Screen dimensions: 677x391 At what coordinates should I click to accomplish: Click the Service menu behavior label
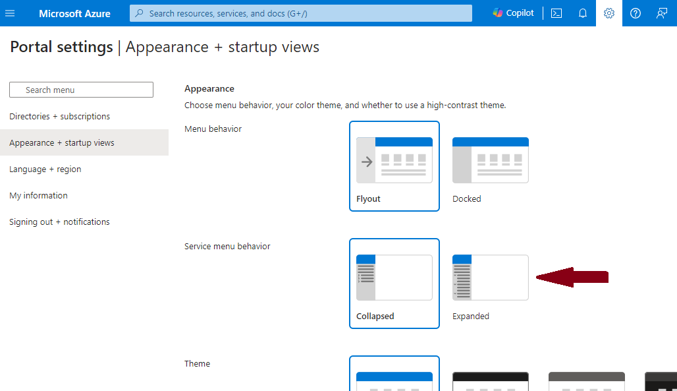[227, 246]
